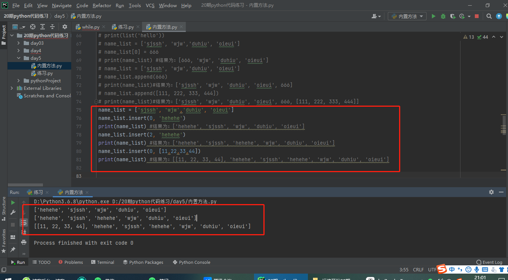Rerun program with green arrow in Run panel
This screenshot has width=508, height=280.
coord(13,203)
